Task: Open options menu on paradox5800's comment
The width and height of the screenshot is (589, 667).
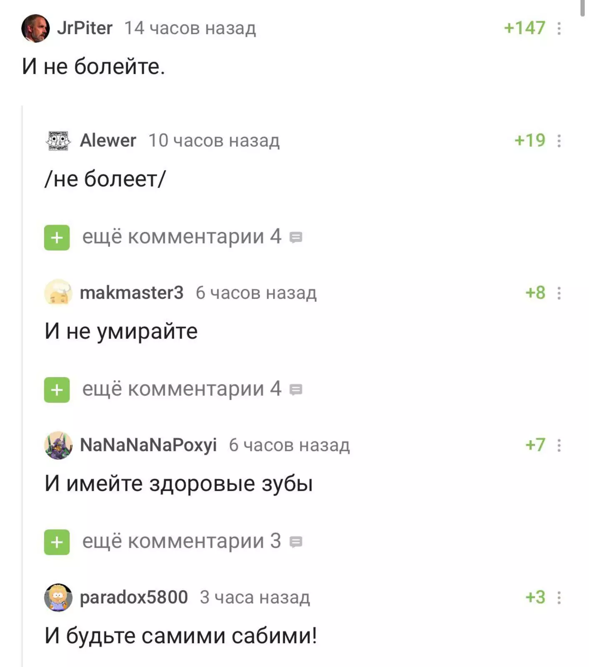Action: click(x=559, y=597)
